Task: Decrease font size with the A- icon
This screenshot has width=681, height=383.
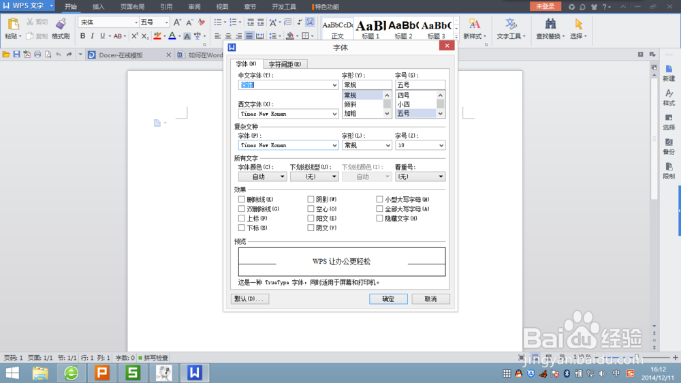Action: [x=189, y=22]
